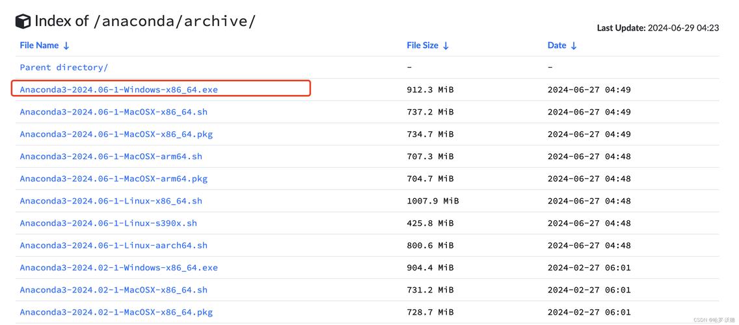The width and height of the screenshot is (739, 325).
Task: Click the date of the 2024.06-1 Linux-aarch64.sh row
Action: [589, 246]
